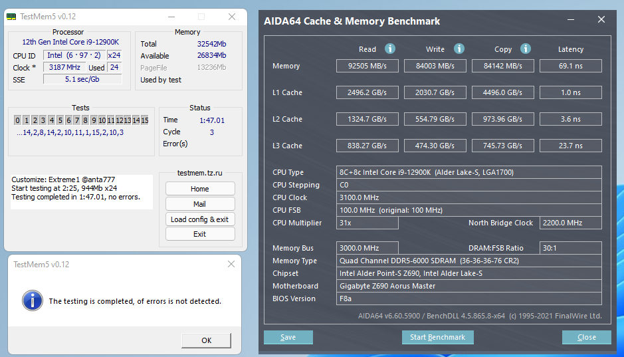Select test number 0 box in Tests
The image size is (624, 357).
coord(17,120)
